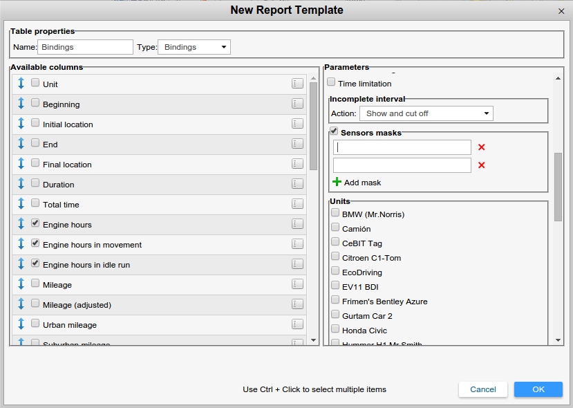Image resolution: width=573 pixels, height=408 pixels.
Task: Confirm the template with OK
Action: [x=538, y=389]
